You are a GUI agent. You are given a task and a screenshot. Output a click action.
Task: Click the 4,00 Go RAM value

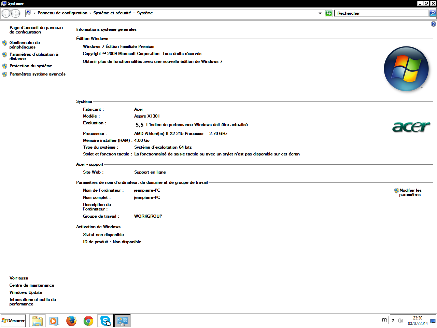pyautogui.click(x=142, y=140)
